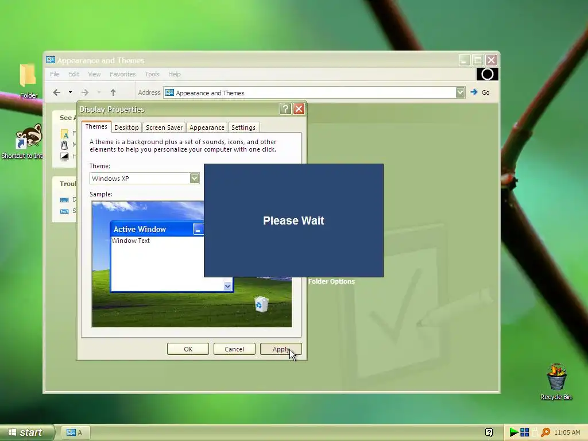Click the Appearance and Themes title bar icon

[51, 60]
